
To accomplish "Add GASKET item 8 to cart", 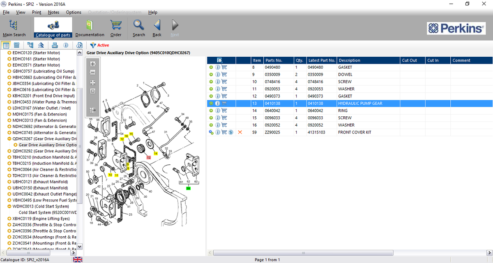I will tap(224, 67).
